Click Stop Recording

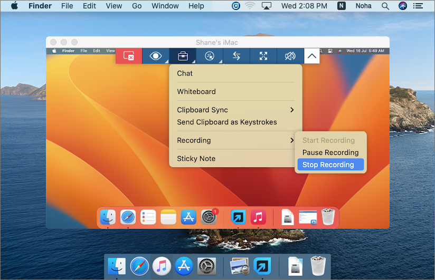point(328,165)
